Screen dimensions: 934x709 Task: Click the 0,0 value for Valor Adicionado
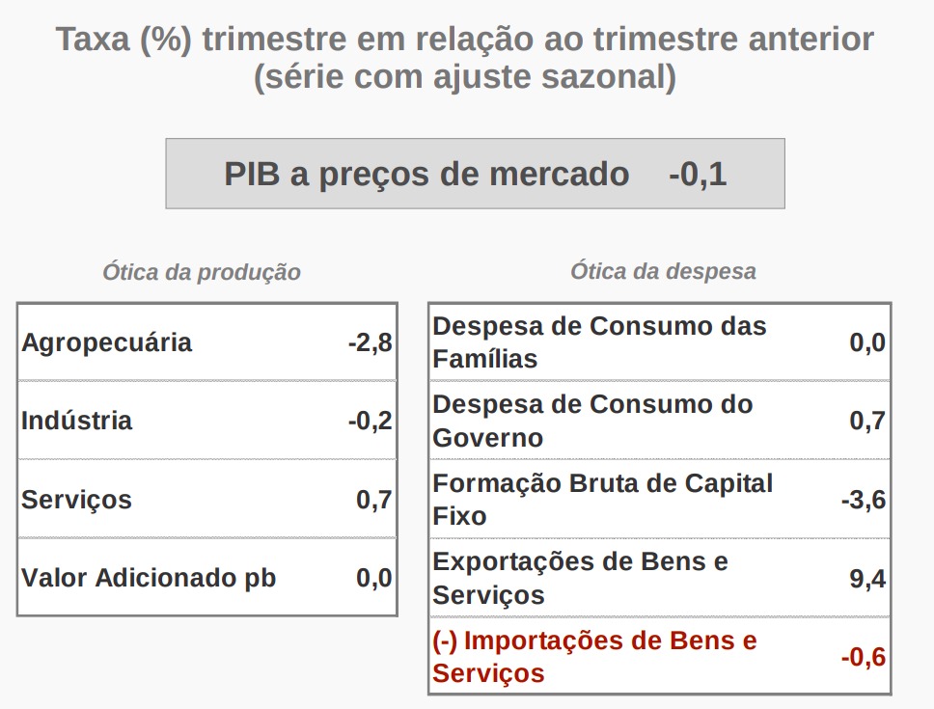(x=374, y=578)
